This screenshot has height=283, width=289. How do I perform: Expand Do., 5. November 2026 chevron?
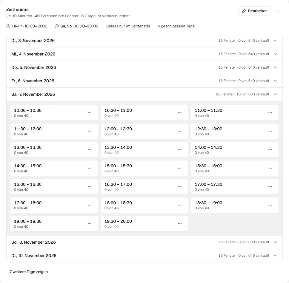pos(275,67)
